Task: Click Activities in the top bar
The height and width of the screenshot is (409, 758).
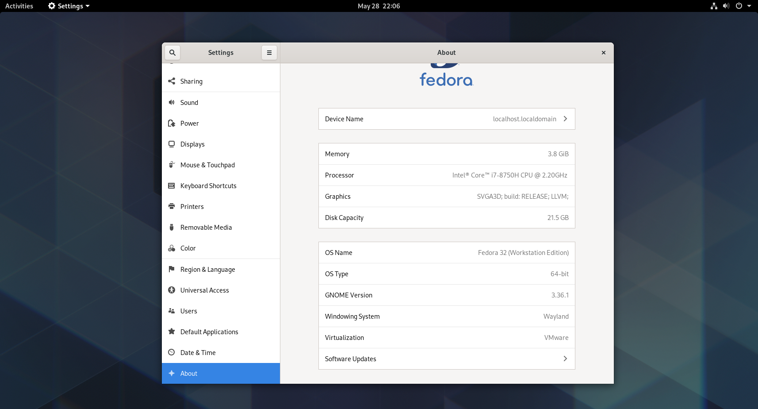Action: (19, 6)
